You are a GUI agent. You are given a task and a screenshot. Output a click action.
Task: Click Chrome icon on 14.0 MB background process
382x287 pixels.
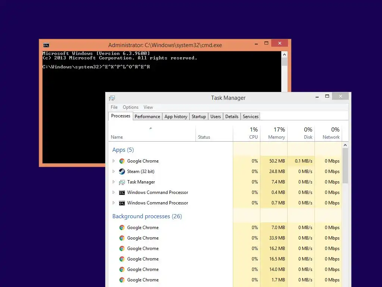click(122, 270)
